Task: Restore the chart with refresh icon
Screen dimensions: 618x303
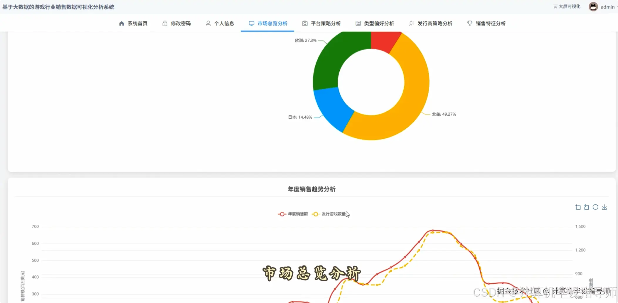Action: click(x=595, y=207)
